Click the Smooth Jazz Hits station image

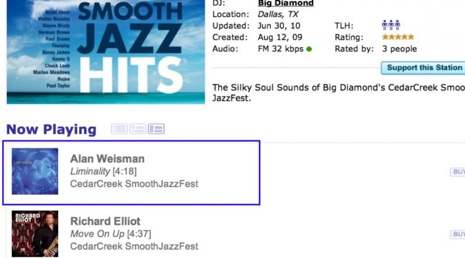(x=106, y=51)
